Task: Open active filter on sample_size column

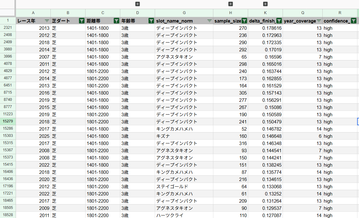Action: [244, 21]
